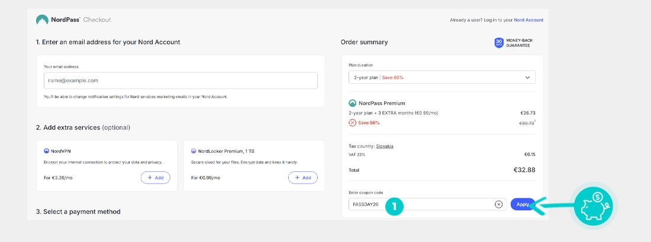
Task: Change tax country via Slovakia link
Action: (x=385, y=146)
